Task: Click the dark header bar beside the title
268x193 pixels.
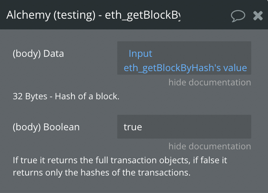Action: tap(205, 15)
